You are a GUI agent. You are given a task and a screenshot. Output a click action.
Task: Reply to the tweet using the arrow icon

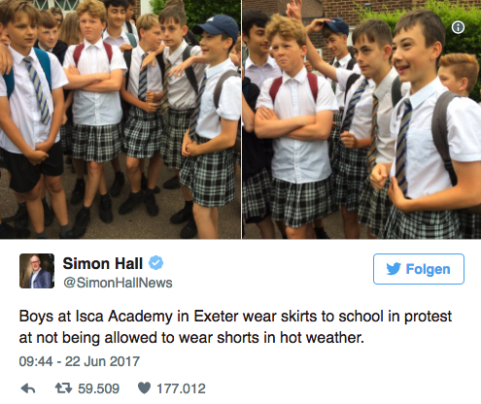(28, 388)
